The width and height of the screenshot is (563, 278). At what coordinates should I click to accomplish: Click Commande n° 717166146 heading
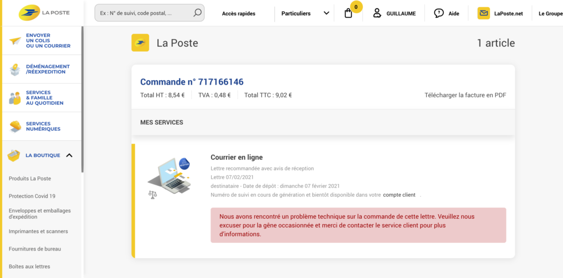(192, 82)
